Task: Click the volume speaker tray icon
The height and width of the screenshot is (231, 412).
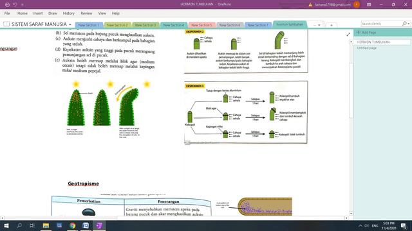Action: 366,226
